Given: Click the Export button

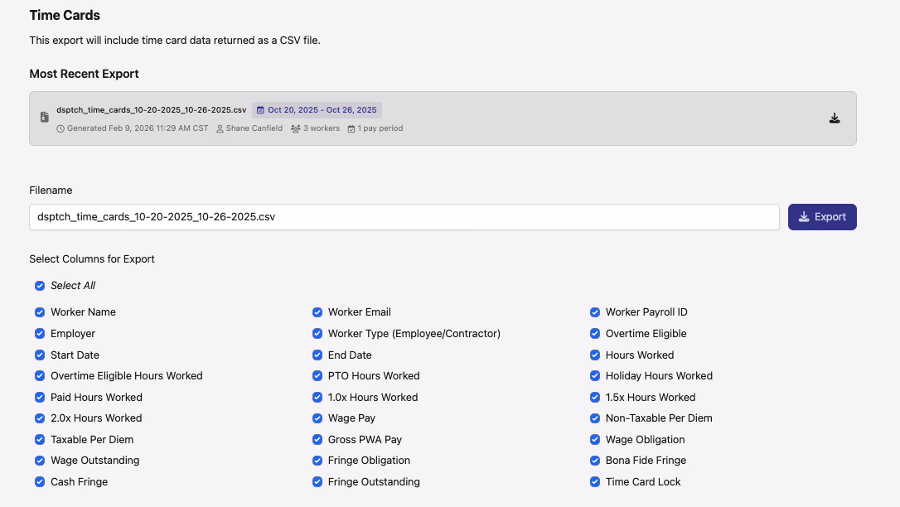Looking at the screenshot, I should pyautogui.click(x=822, y=217).
